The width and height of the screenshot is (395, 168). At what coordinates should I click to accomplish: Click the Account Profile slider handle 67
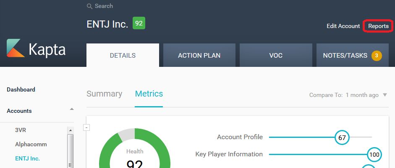(x=342, y=137)
